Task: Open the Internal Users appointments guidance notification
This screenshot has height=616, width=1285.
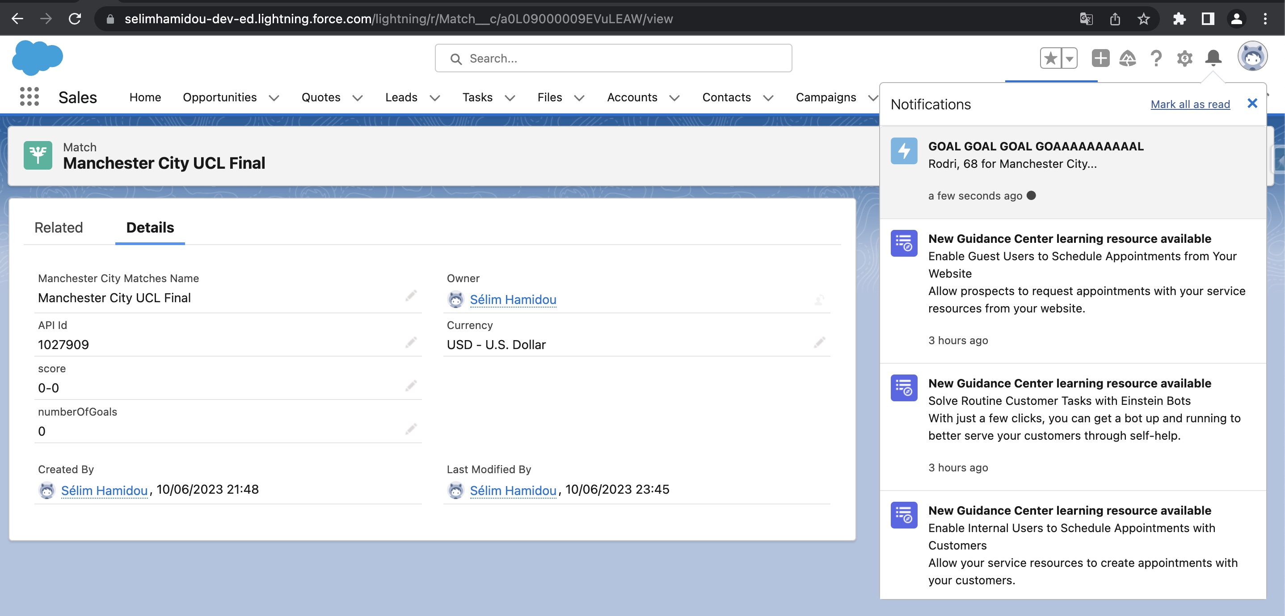Action: click(x=1073, y=545)
